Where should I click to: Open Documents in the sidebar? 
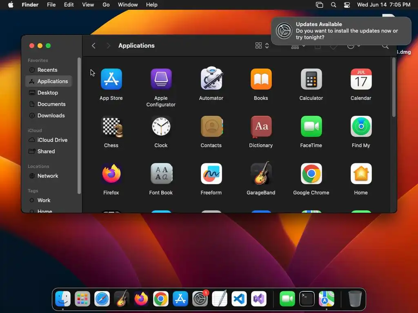pos(49,104)
